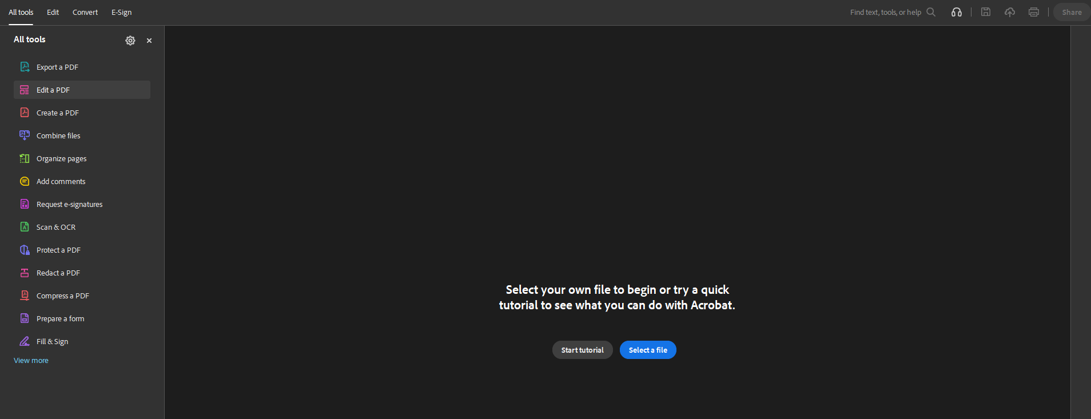Click the Export a PDF icon

pos(25,67)
